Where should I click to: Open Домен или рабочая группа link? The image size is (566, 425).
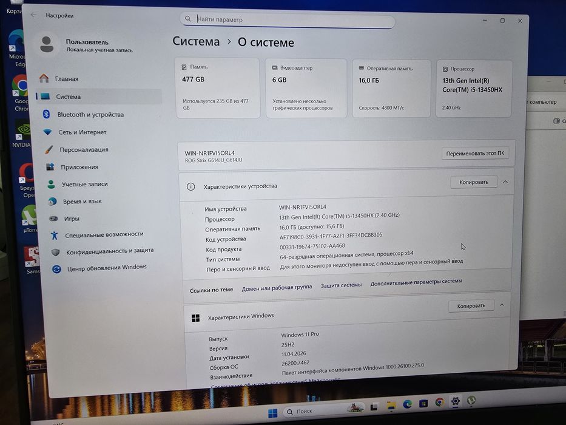point(277,288)
